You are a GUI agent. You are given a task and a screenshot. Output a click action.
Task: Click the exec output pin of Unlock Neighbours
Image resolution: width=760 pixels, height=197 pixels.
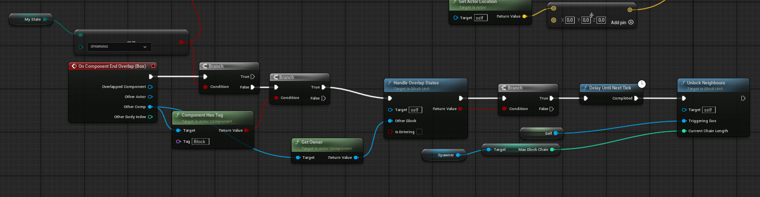click(x=743, y=98)
